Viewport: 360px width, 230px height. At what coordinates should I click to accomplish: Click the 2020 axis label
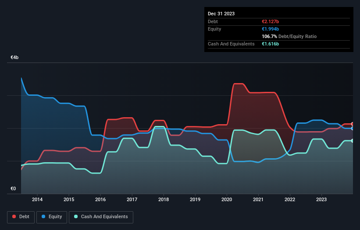[227, 199]
